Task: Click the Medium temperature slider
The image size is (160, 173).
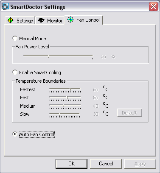Action: coord(65,106)
